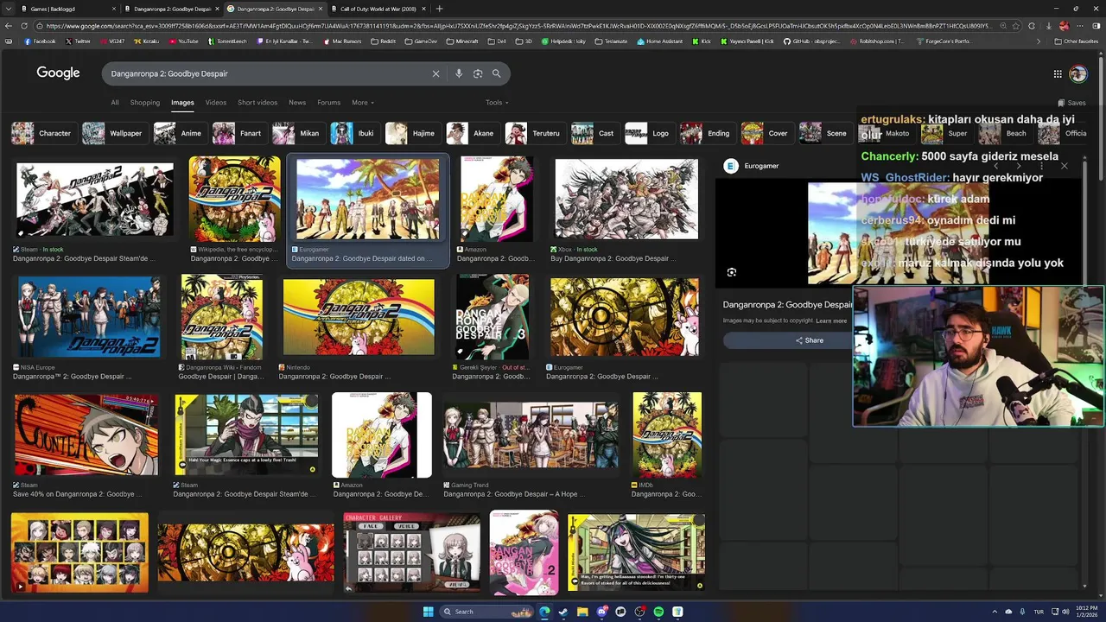The height and width of the screenshot is (622, 1106).
Task: Open the Learn more copyright link
Action: click(x=831, y=321)
